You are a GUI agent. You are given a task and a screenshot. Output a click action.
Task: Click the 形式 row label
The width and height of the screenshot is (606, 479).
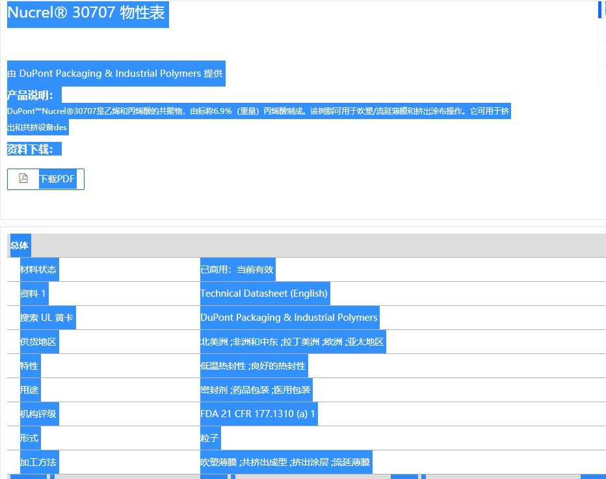tap(29, 438)
